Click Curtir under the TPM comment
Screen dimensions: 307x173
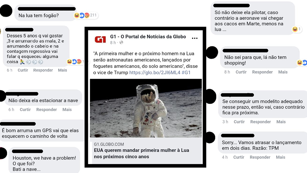pyautogui.click(x=239, y=157)
